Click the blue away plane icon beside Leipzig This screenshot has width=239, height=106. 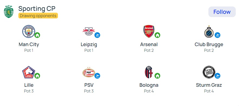point(97,35)
